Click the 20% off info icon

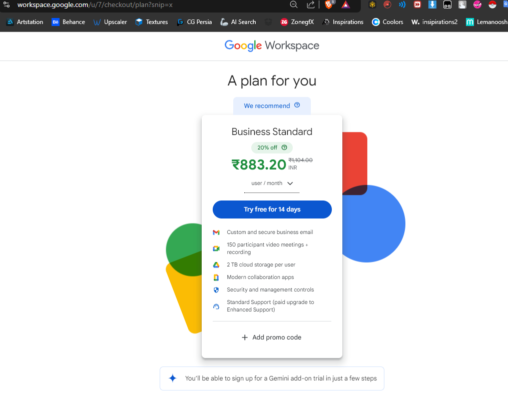pyautogui.click(x=284, y=147)
